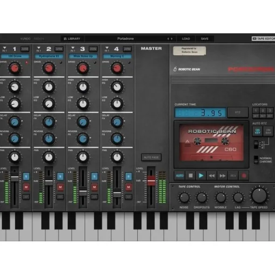Select the previous preset arrow

[168, 39]
